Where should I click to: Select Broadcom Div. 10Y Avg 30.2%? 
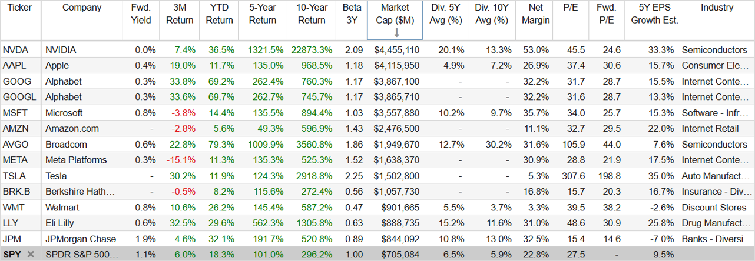[496, 144]
